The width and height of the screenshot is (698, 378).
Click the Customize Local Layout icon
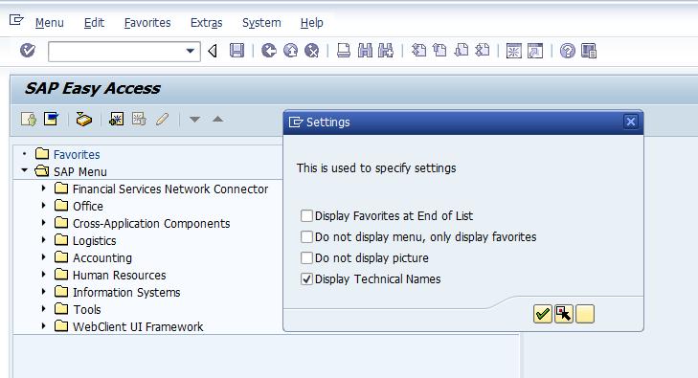(589, 51)
